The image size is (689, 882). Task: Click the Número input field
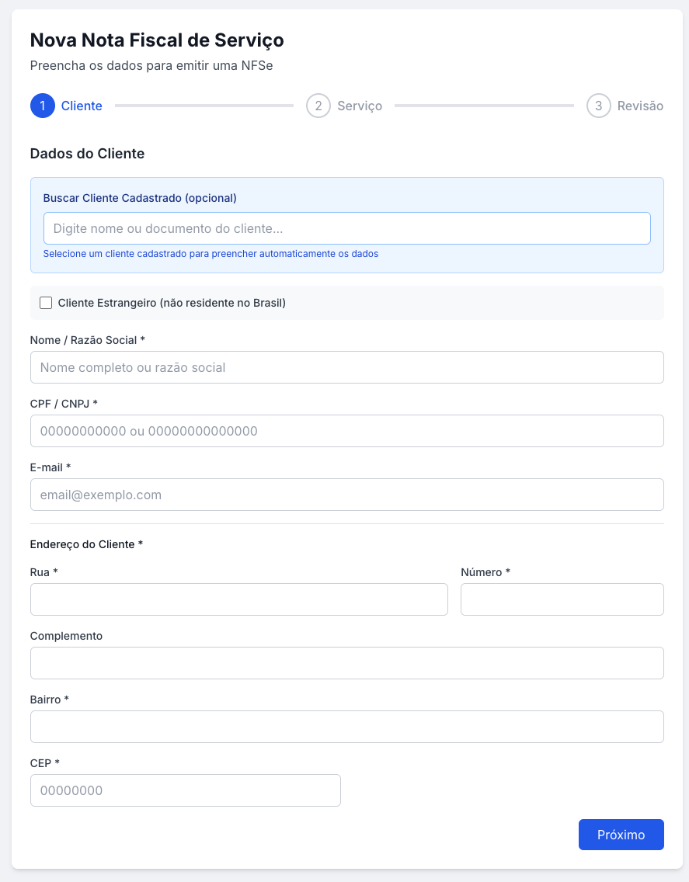[x=562, y=599]
